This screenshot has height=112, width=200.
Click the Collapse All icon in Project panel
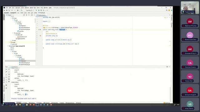(29, 15)
